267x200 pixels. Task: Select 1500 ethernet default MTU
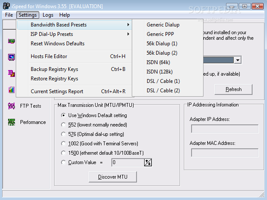click(64, 153)
